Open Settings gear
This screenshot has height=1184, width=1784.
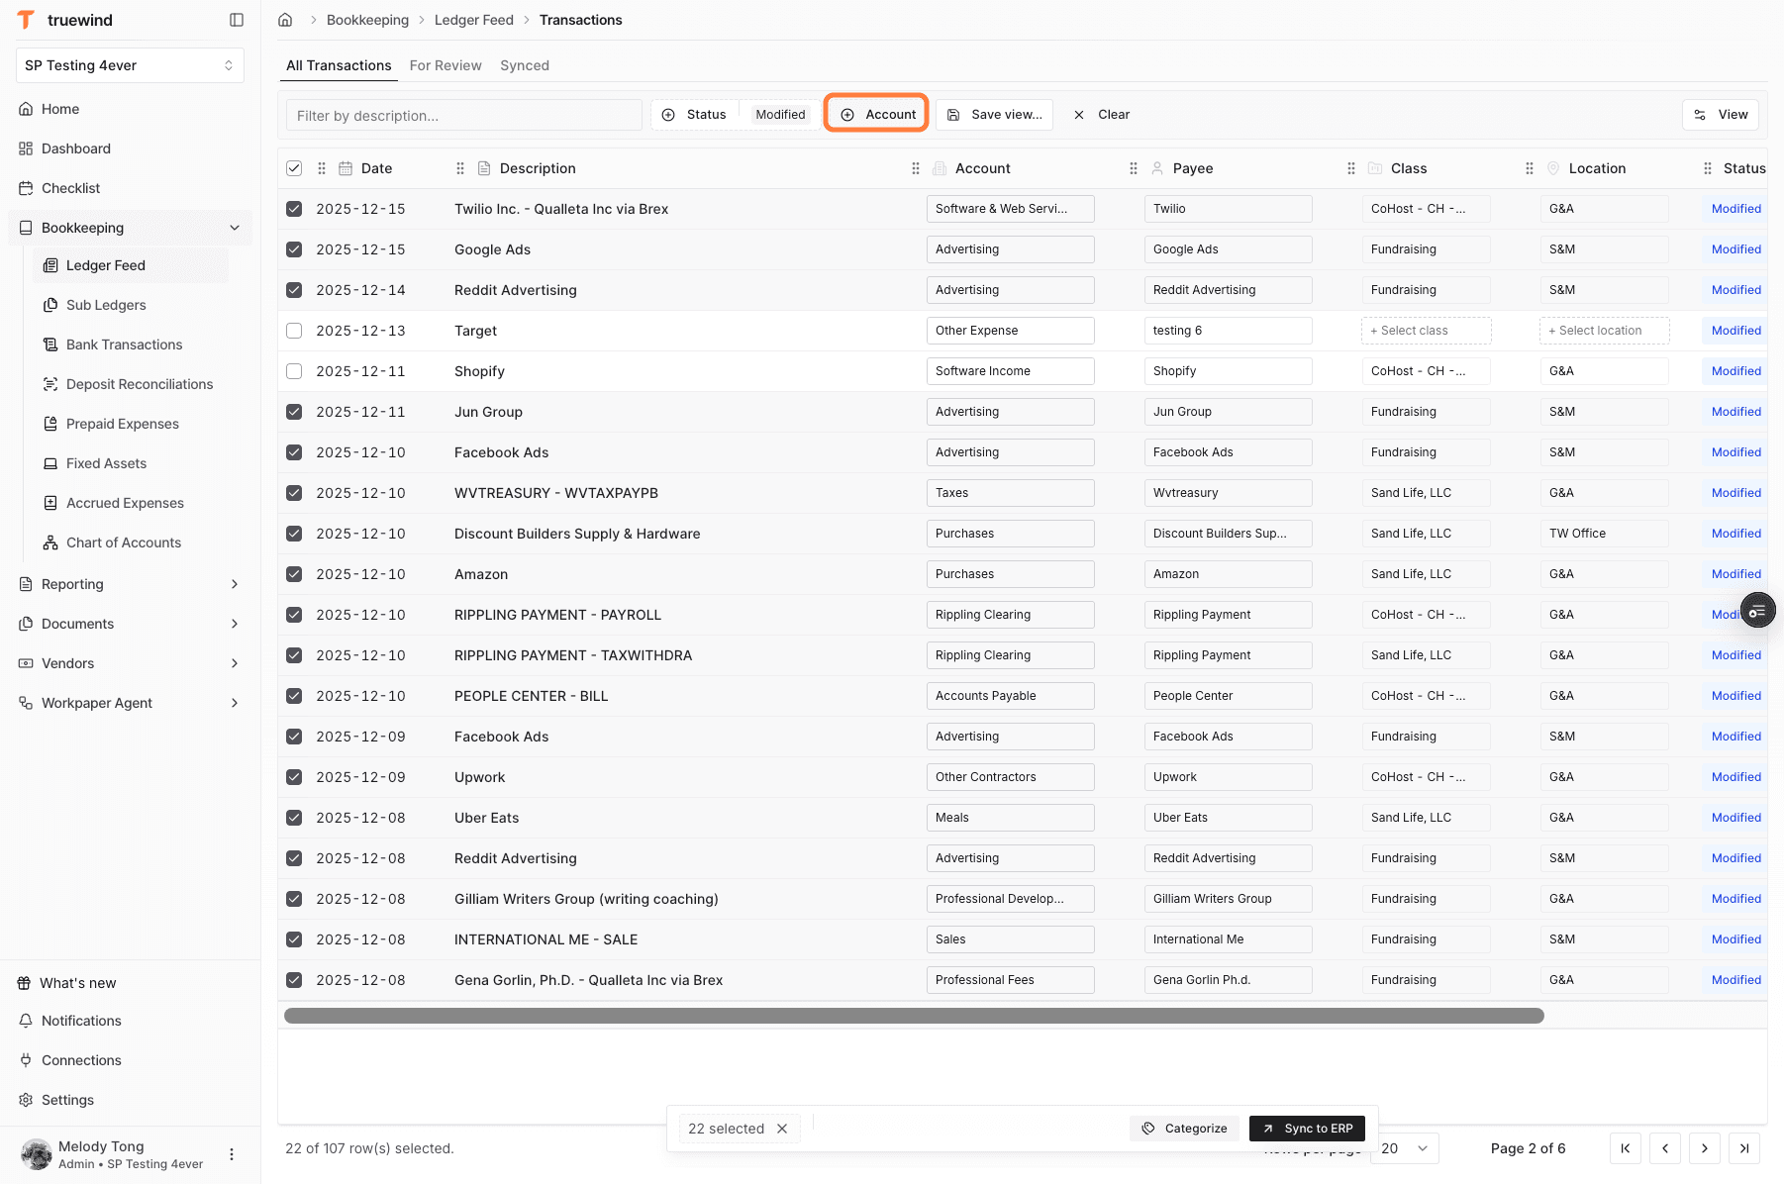pyautogui.click(x=26, y=1100)
